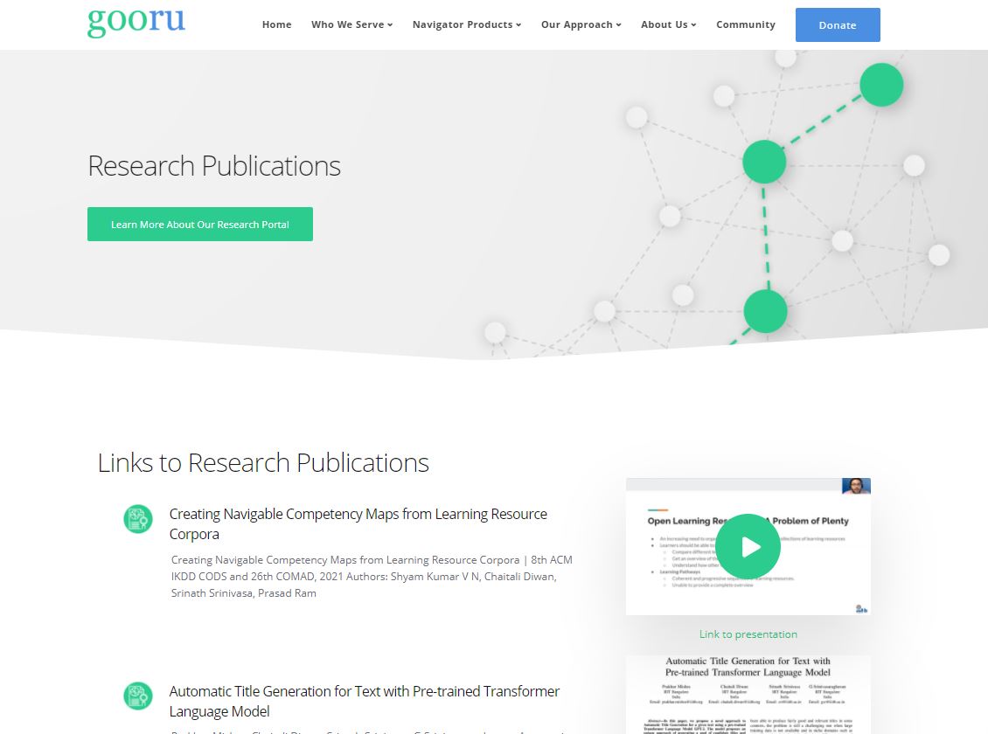
Task: Click Learn More About Our Research Portal
Action: click(199, 224)
